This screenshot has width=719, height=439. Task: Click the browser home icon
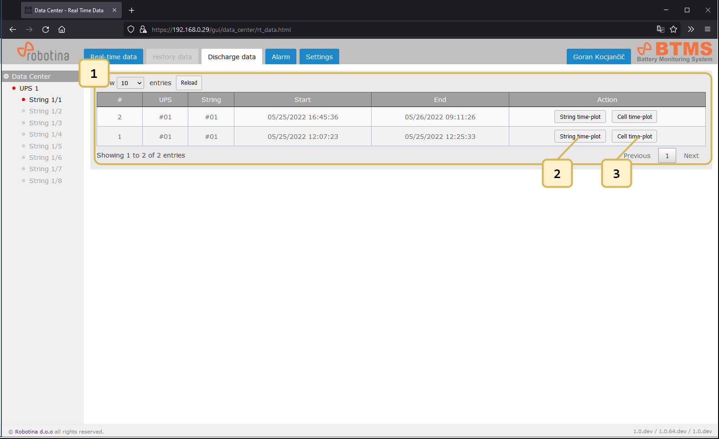[x=62, y=30]
